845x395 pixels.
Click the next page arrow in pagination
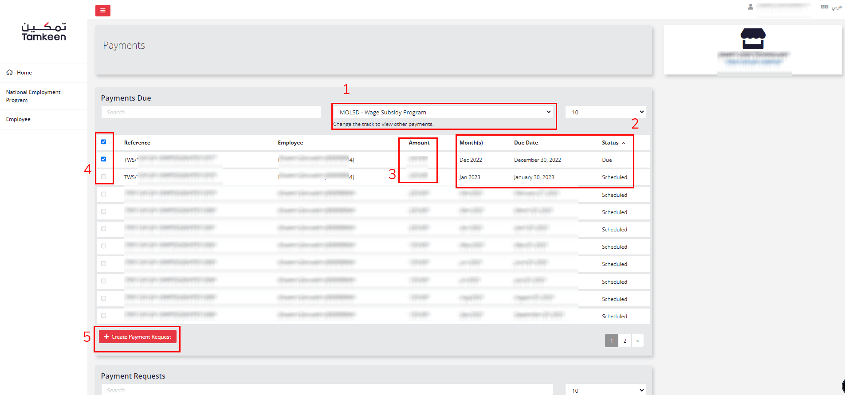point(637,340)
